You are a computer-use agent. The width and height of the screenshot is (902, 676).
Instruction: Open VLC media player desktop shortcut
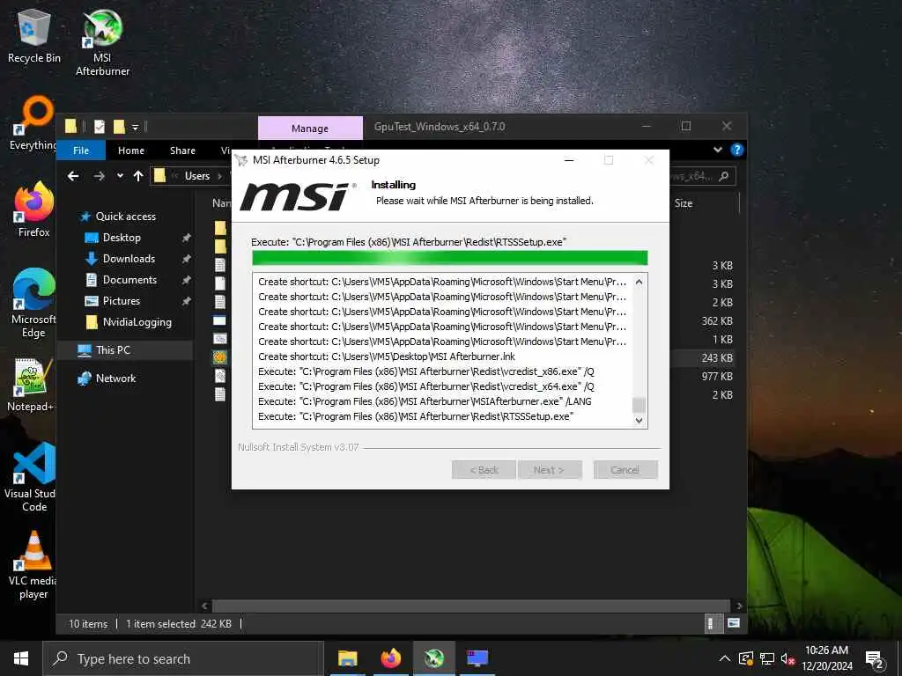(x=33, y=565)
